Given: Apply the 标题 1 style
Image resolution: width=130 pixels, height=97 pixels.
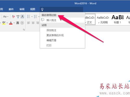Looking at the screenshot, I should [x=118, y=20].
